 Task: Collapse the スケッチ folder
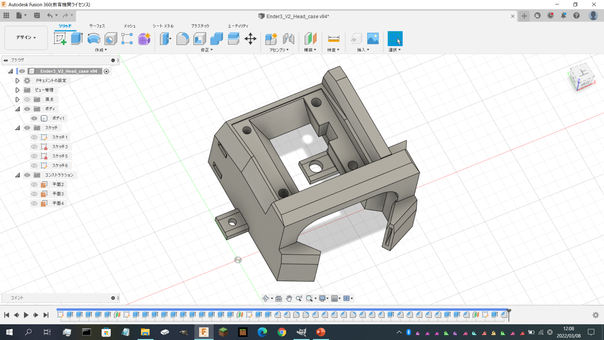pos(18,128)
